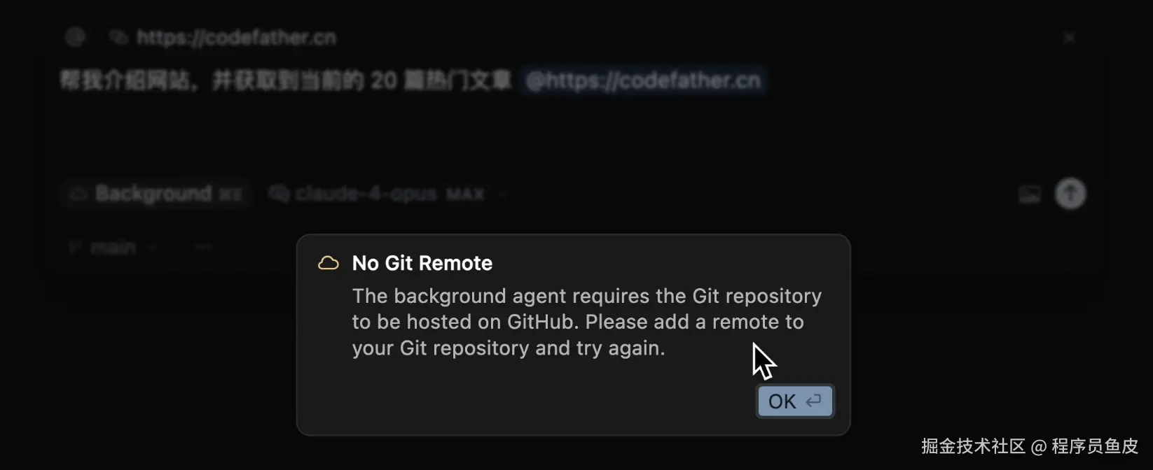Click the return-key icon inside the OK button
This screenshot has height=470, width=1153.
(x=813, y=401)
